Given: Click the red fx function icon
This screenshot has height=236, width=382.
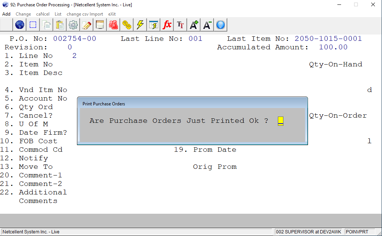Looking at the screenshot, I should click(x=167, y=25).
